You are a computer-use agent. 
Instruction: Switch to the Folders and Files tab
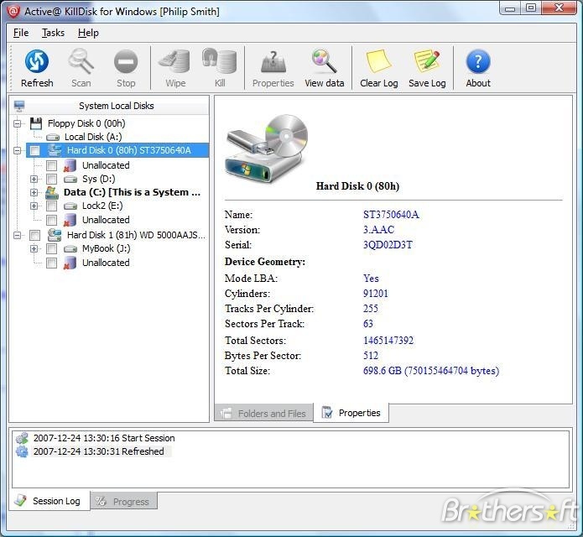pos(263,413)
